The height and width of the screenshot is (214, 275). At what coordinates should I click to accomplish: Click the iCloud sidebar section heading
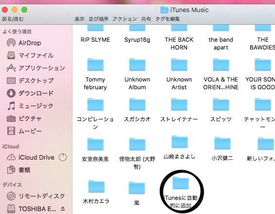[x=11, y=147]
